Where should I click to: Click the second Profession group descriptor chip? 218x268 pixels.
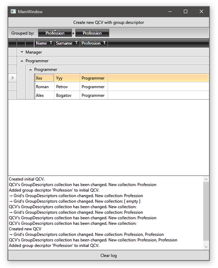pos(92,33)
